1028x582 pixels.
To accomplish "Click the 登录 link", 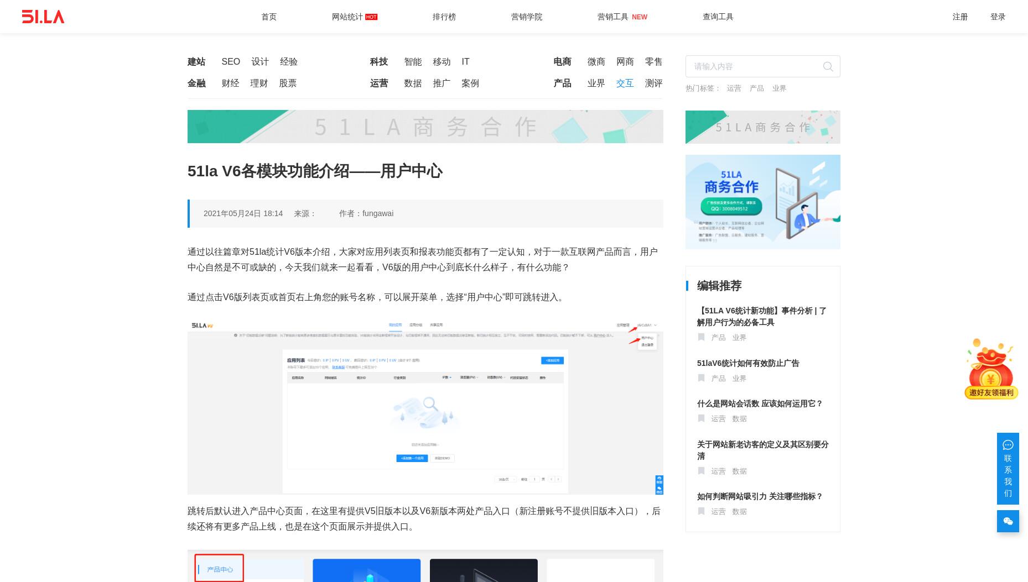I will [x=998, y=17].
